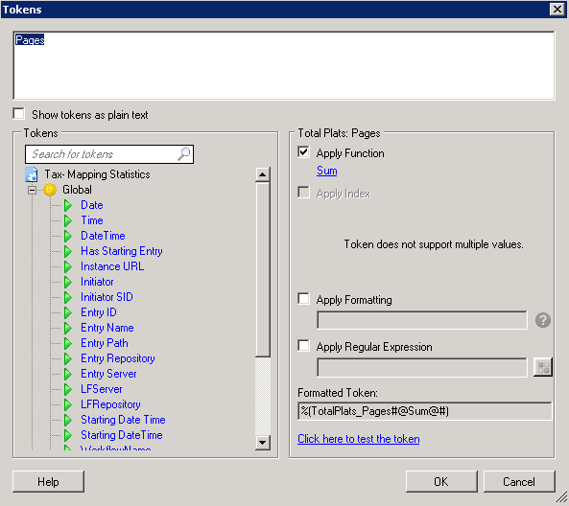Uncheck the Apply Function checkbox
Screen dimensions: 569x506
coord(304,152)
